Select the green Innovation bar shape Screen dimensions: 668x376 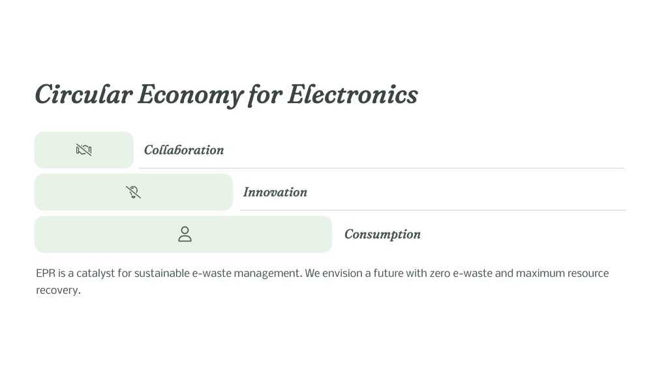pos(133,192)
